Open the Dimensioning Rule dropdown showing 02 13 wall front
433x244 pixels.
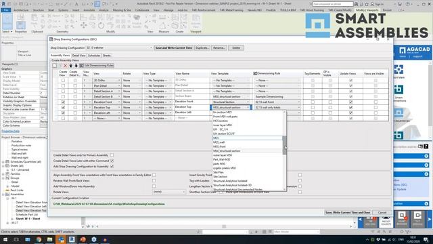coord(277,102)
